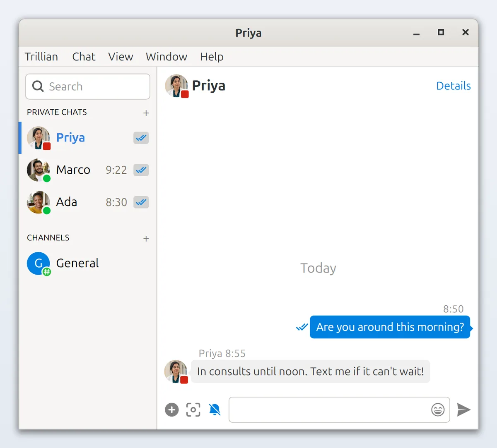
Task: Open the emoji picker
Action: click(438, 410)
